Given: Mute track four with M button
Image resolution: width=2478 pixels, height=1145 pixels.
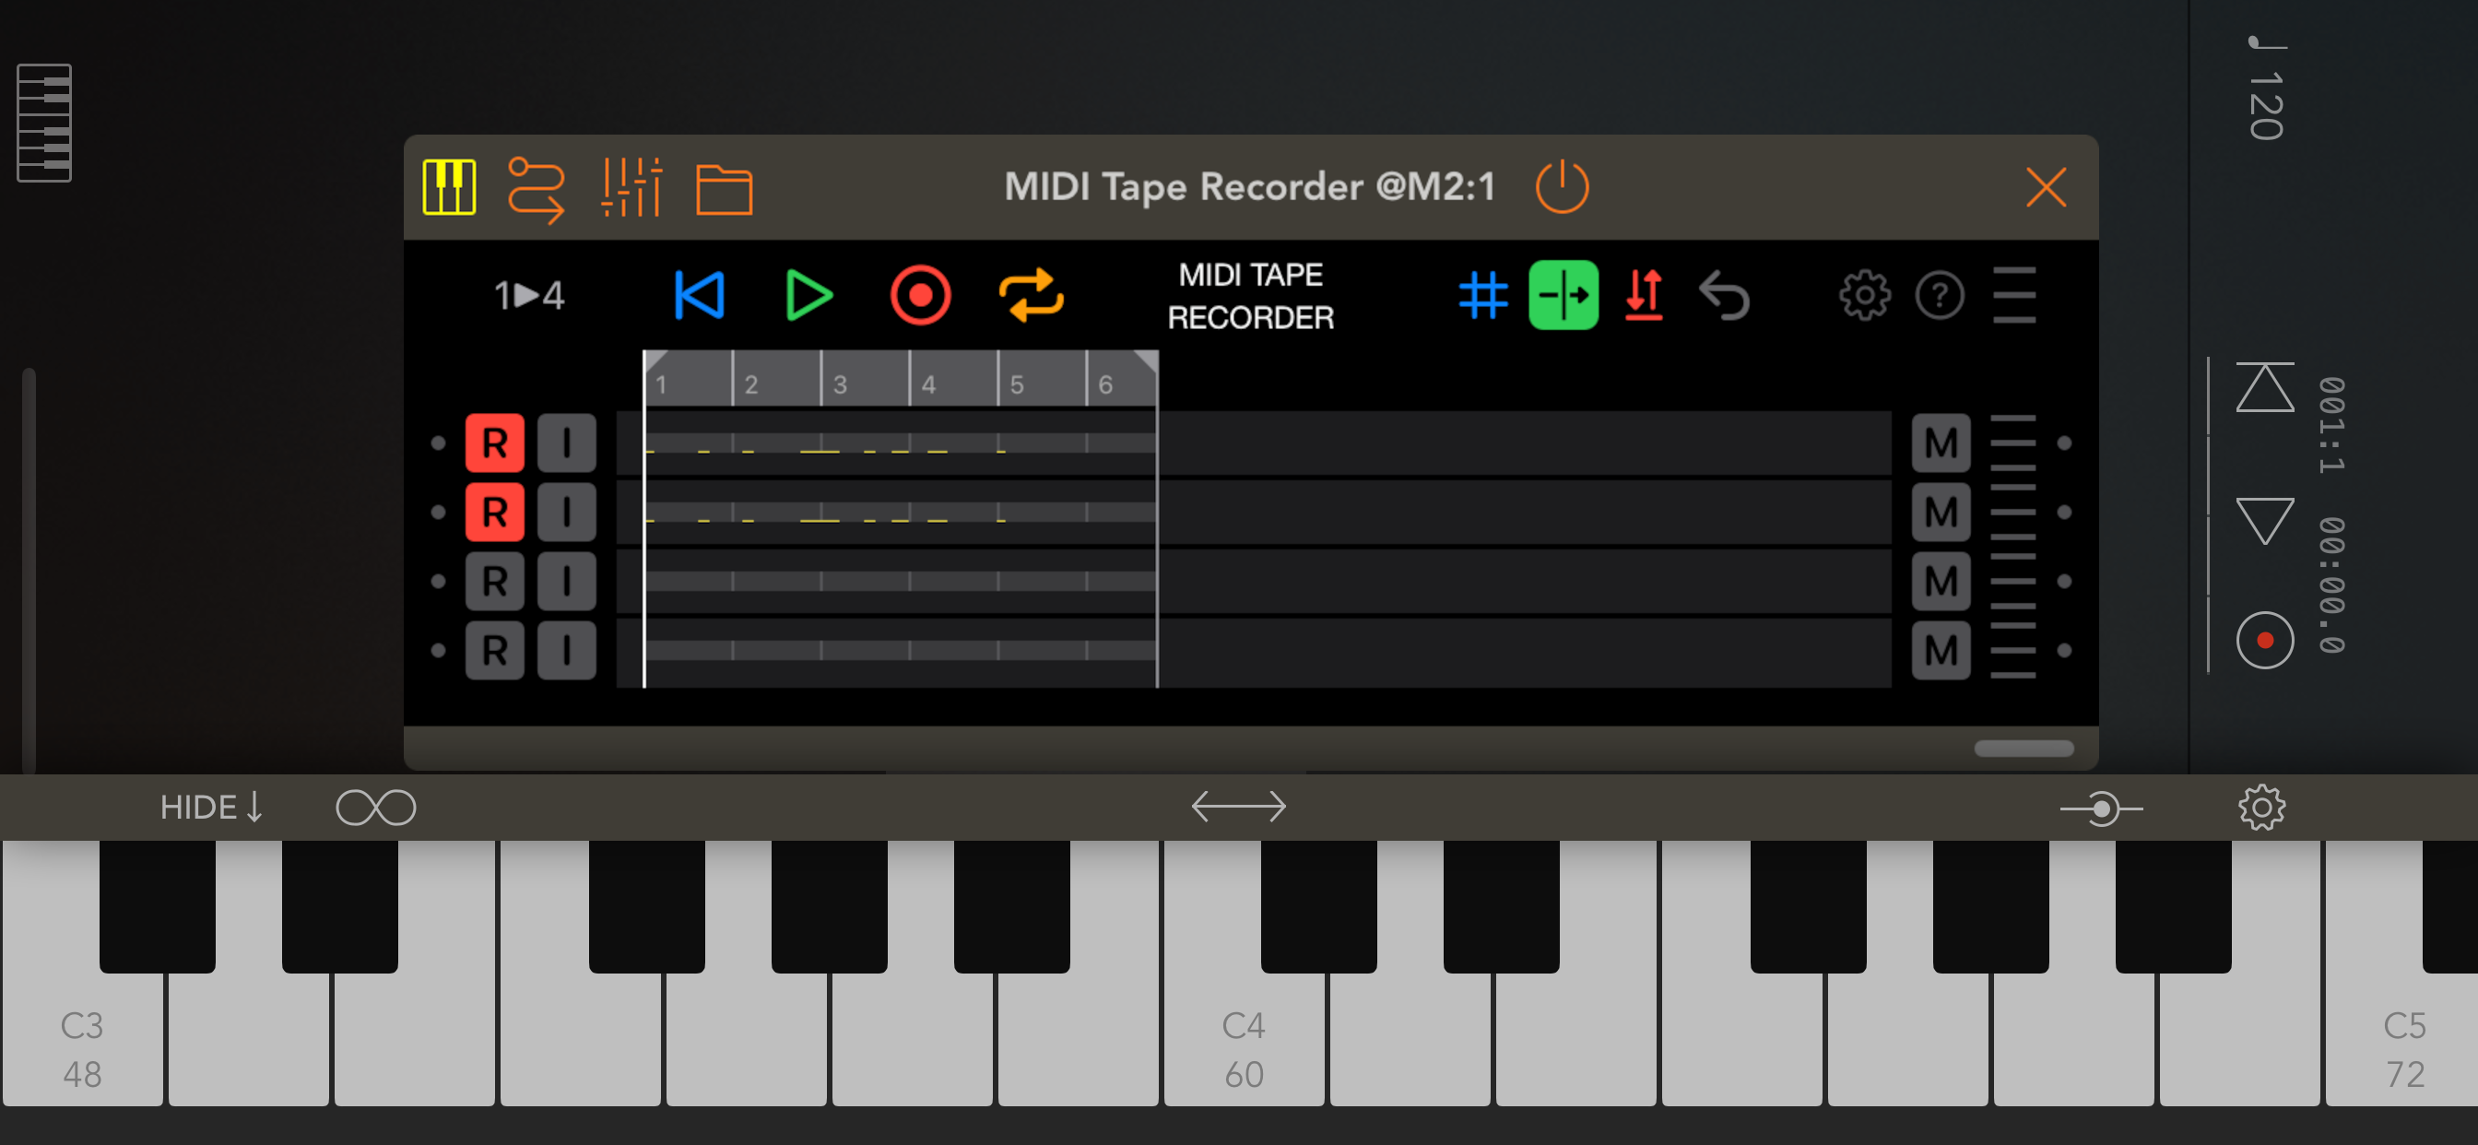Looking at the screenshot, I should (x=1941, y=651).
